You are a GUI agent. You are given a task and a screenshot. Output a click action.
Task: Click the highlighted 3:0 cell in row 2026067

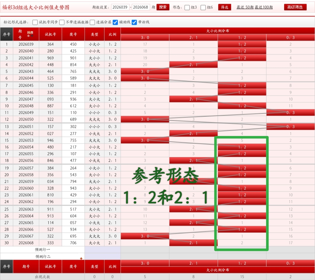pos(145,236)
